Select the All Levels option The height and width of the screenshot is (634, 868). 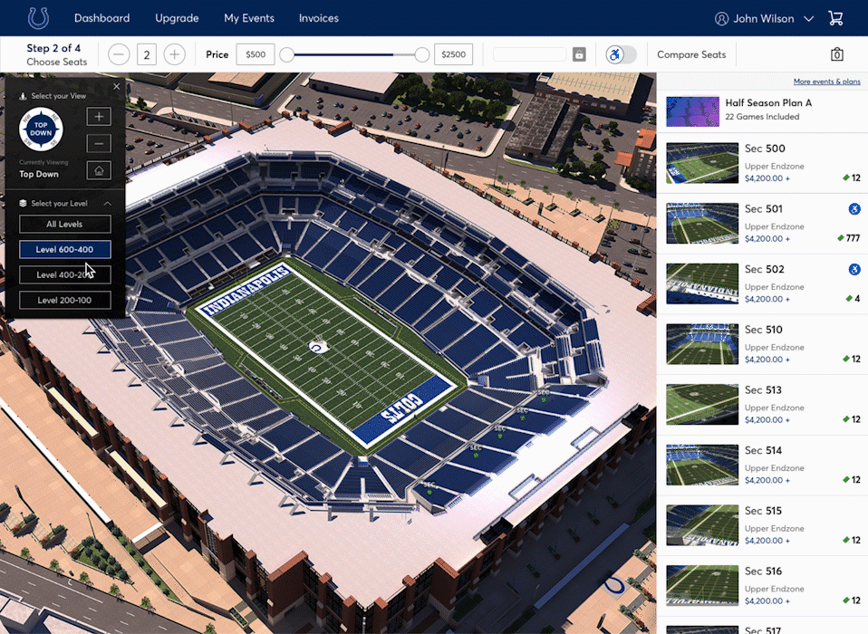coord(64,224)
